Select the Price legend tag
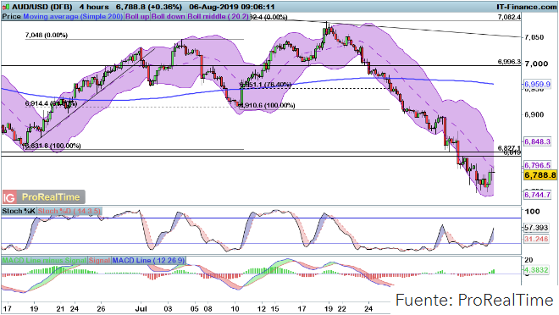559x315 pixels. [x=11, y=16]
